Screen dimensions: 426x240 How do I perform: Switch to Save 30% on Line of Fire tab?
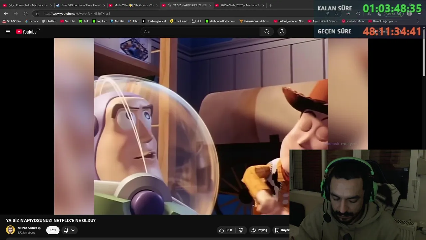(x=80, y=5)
